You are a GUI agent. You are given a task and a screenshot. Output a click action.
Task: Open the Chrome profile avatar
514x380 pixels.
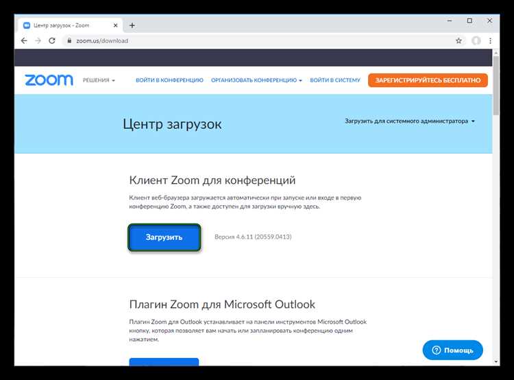point(476,40)
